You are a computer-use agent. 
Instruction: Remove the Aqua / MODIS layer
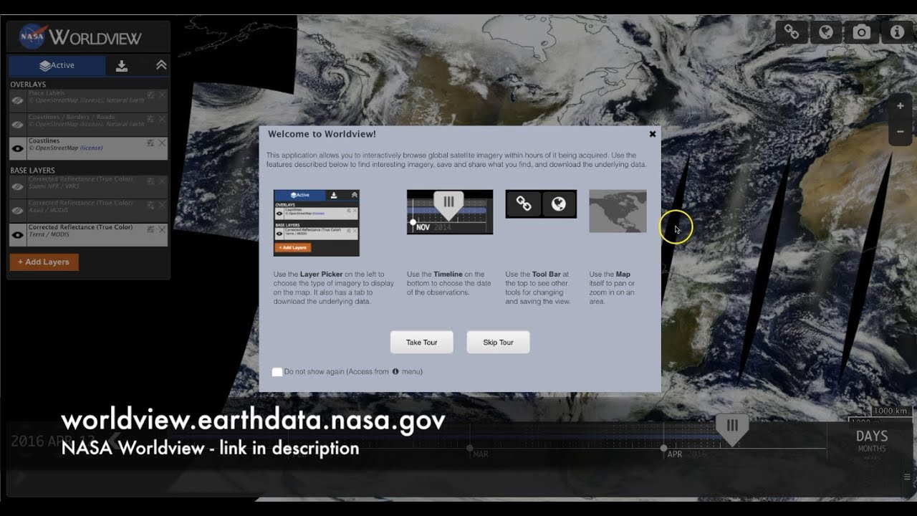click(x=162, y=205)
